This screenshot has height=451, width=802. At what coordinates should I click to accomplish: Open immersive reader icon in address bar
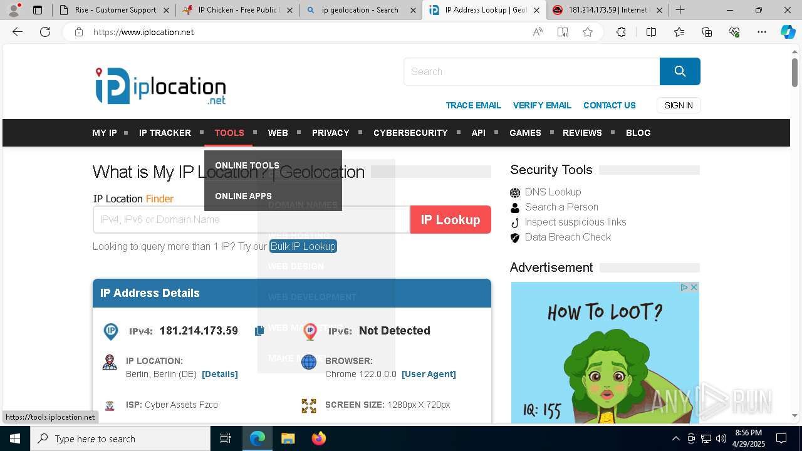(563, 32)
